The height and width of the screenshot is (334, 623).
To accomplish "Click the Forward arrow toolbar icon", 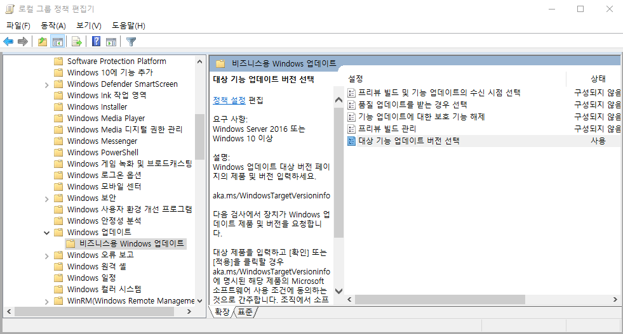I will click(23, 41).
